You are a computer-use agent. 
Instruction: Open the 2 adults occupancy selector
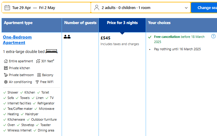pos(126,8)
